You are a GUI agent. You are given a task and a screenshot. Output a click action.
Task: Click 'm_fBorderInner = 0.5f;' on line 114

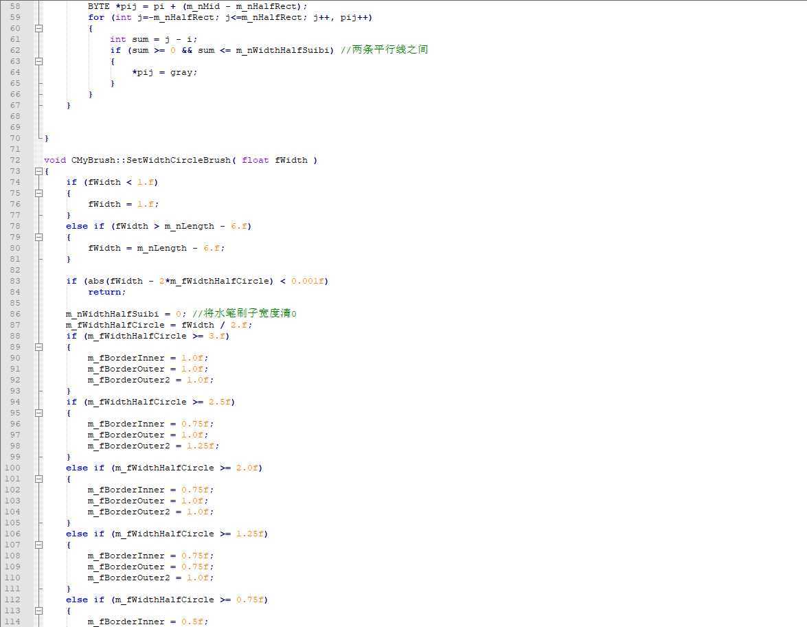point(148,622)
